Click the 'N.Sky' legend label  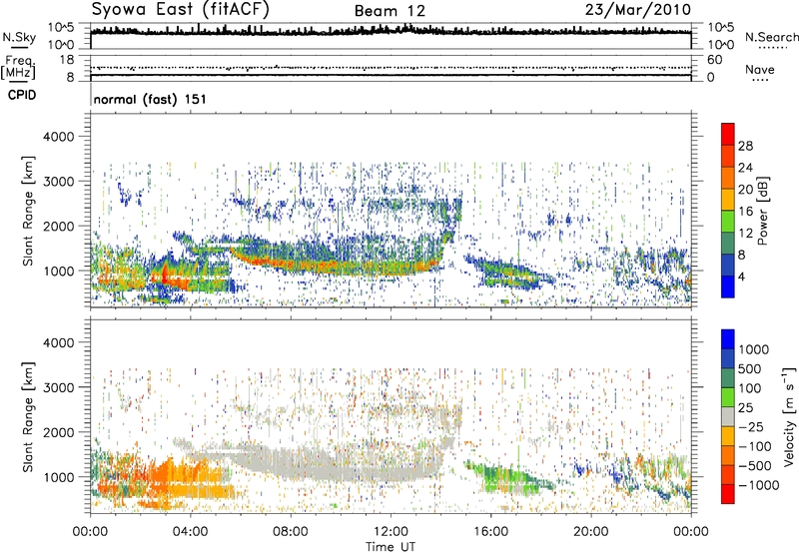pos(19,37)
